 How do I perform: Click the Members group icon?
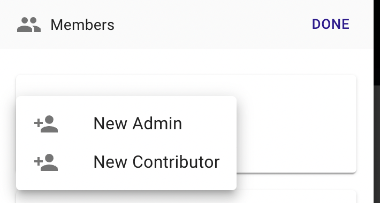[x=29, y=25]
